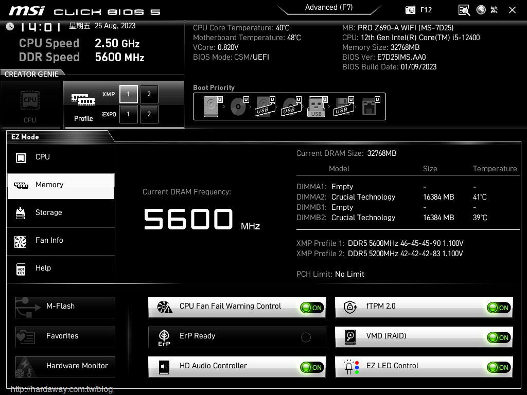Switch to Advanced mode (F7)

click(329, 8)
